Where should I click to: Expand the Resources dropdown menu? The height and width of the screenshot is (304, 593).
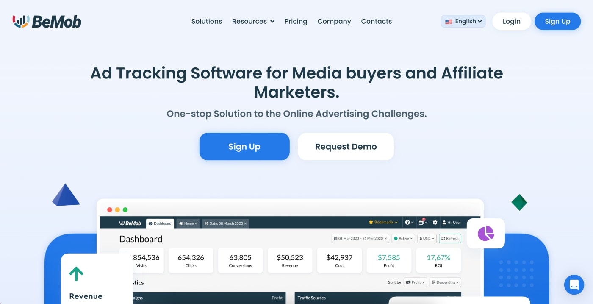click(x=253, y=21)
